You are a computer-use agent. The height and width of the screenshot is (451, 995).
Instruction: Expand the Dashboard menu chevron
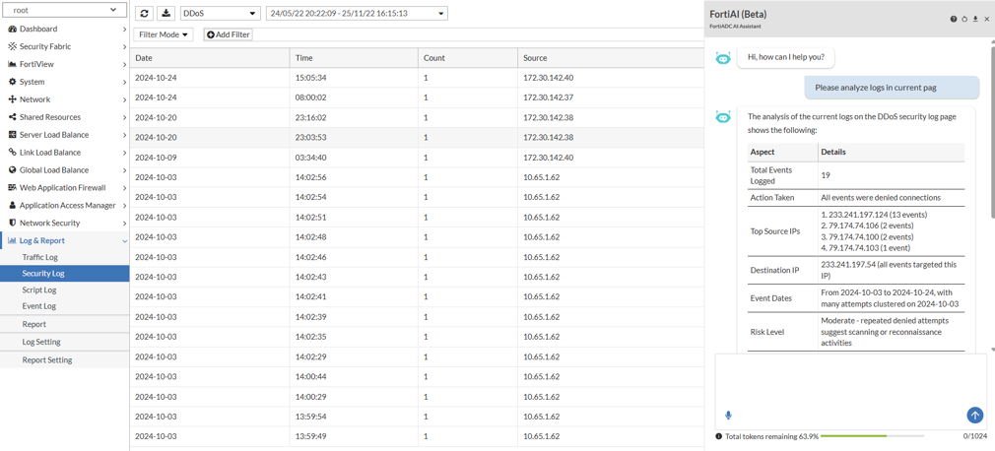tap(124, 30)
